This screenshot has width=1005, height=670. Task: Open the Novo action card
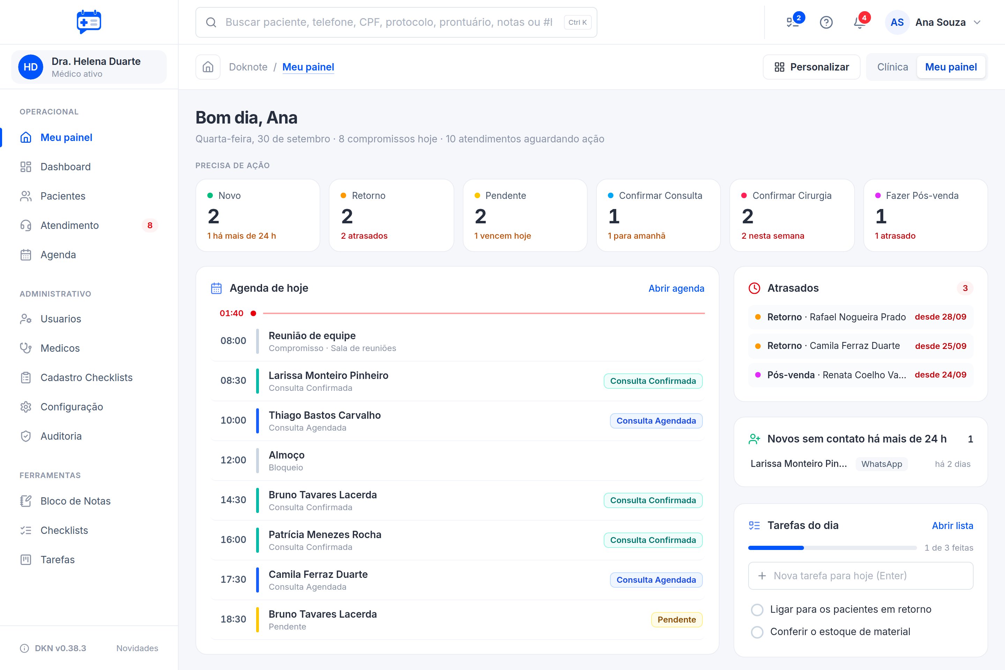pos(258,215)
